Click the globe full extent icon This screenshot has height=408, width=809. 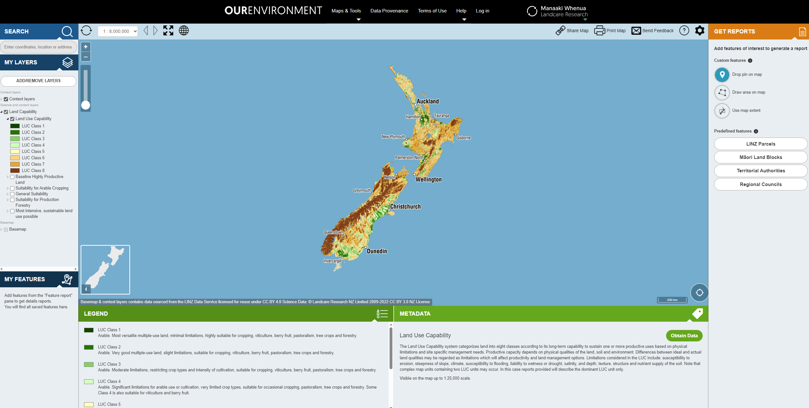[x=184, y=31]
